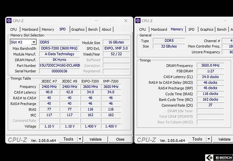Open the Graphics tab in the SPD window
This screenshot has width=233, height=161.
[x=78, y=30]
